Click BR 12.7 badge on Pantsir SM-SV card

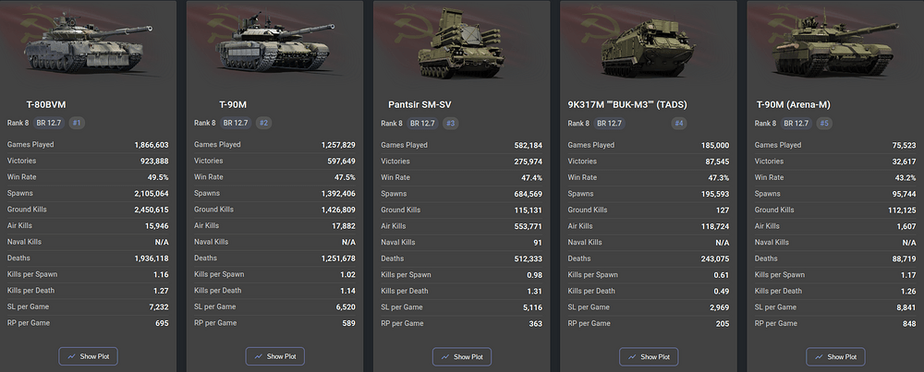[x=423, y=124]
